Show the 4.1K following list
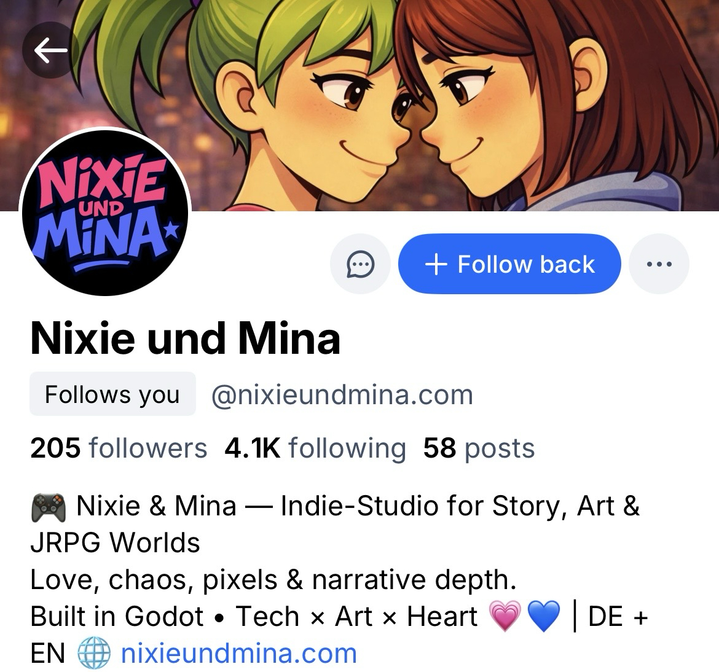 pyautogui.click(x=315, y=448)
